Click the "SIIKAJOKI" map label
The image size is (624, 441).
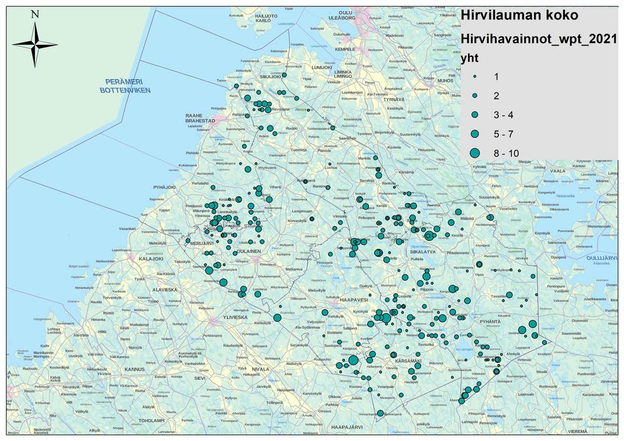pyautogui.click(x=271, y=76)
